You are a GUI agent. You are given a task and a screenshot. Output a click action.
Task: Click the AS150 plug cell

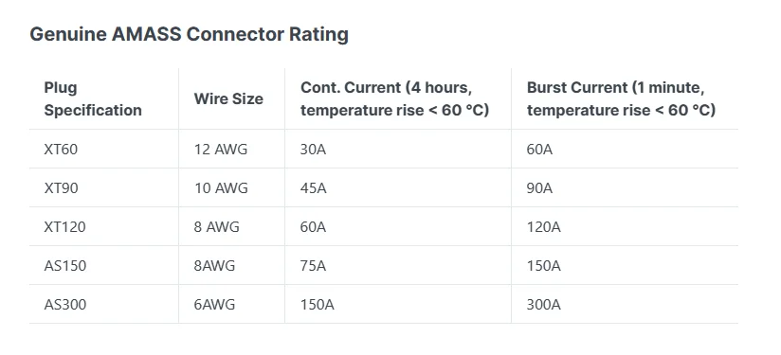(x=64, y=265)
